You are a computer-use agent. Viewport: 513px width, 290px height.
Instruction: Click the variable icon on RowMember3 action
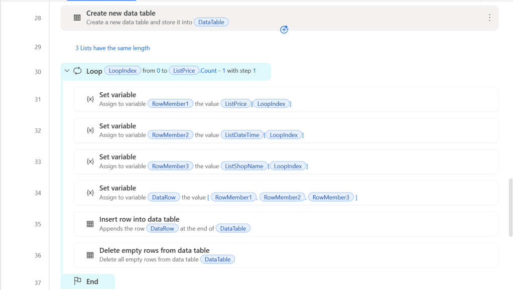90,162
